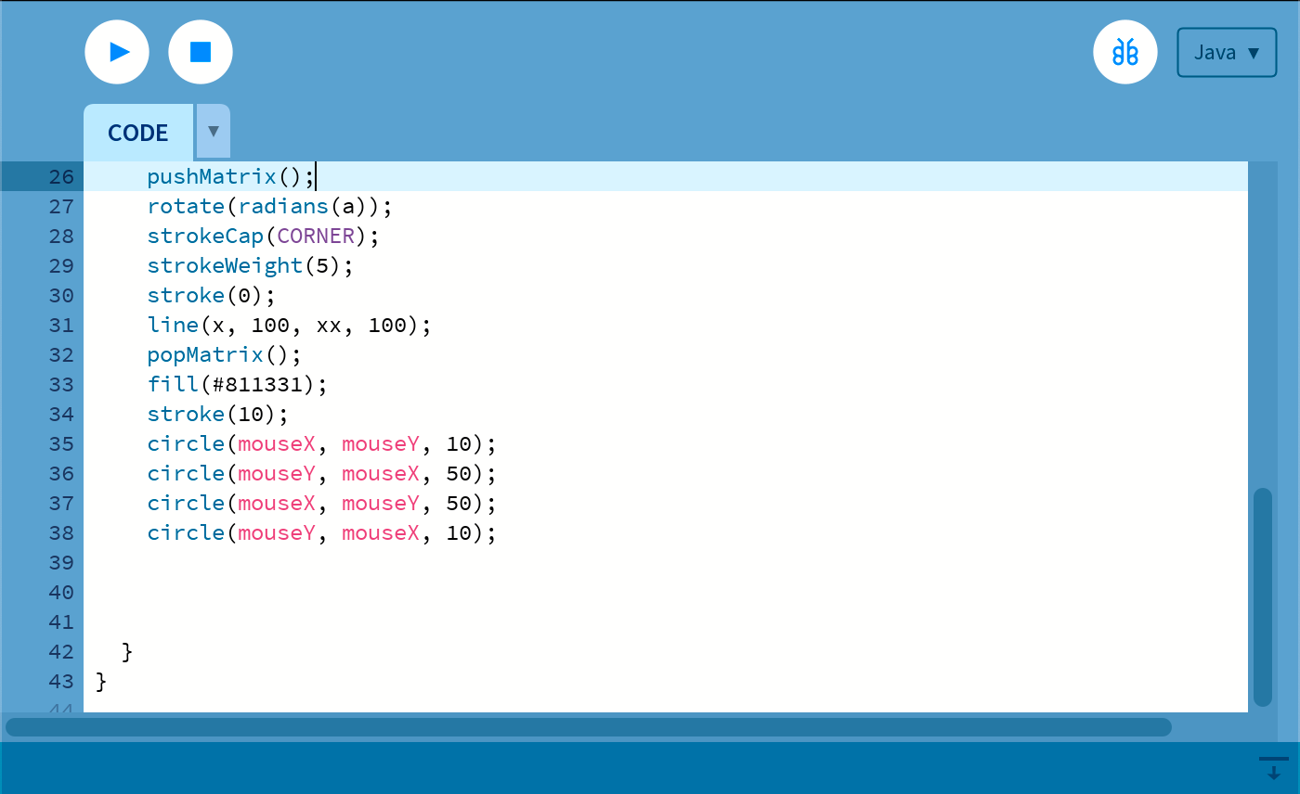Click line number 30 in the gutter
Screen dimensions: 1300x794
tap(60, 295)
